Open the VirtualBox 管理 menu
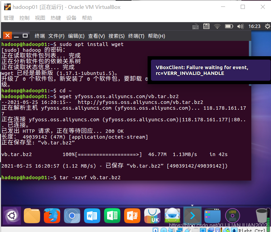 (x=9, y=18)
